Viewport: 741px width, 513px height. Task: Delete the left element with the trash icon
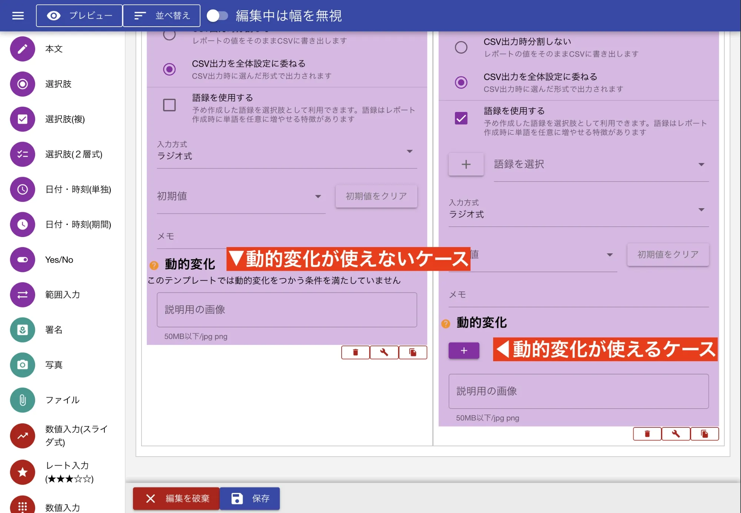coord(355,352)
